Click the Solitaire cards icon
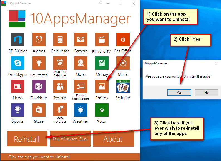Viewport: 221px width, 161px height. point(123,86)
